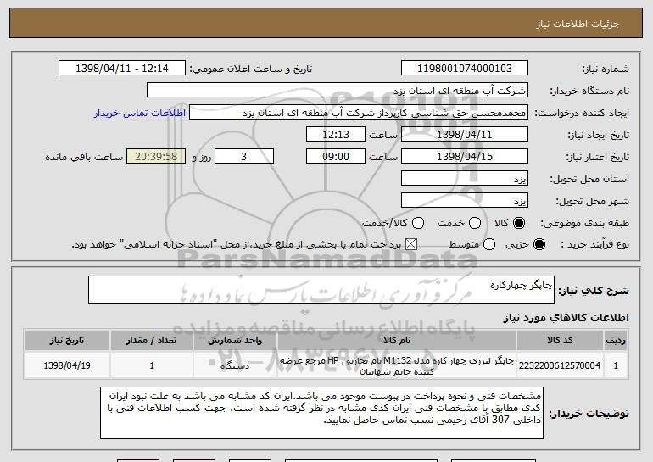Click the تعداد / مقدار column header
The width and height of the screenshot is (653, 462).
point(152,341)
